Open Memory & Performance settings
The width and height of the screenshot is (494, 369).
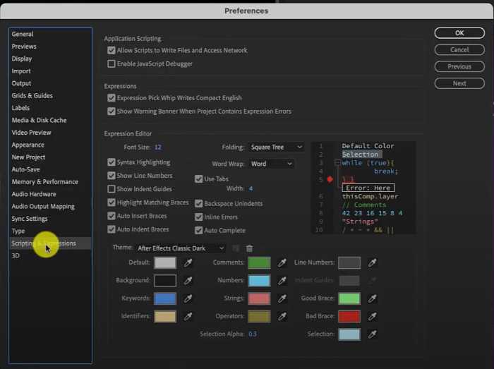pos(44,181)
